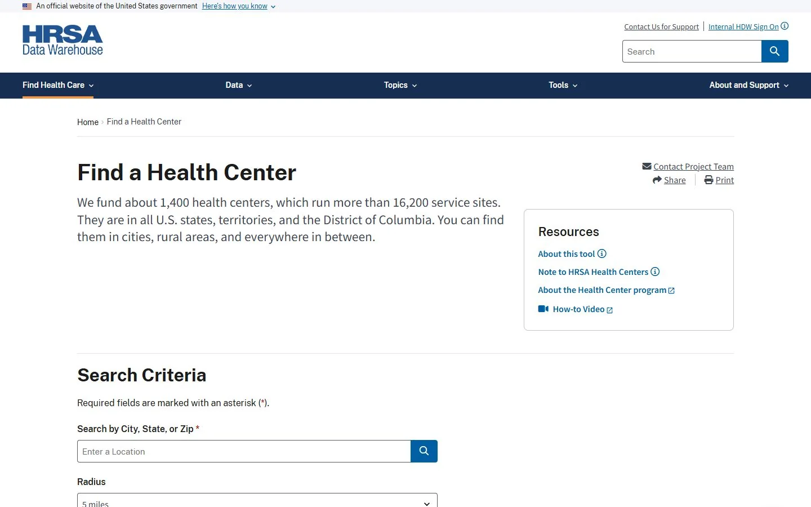
Task: Click the "Find a Health Center" breadcrumb text
Action: 144,122
